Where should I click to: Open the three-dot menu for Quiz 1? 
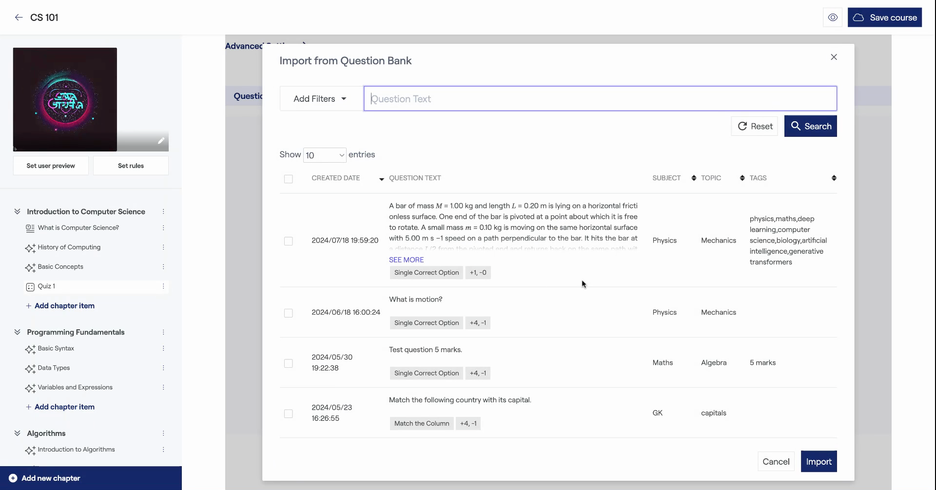tap(163, 286)
